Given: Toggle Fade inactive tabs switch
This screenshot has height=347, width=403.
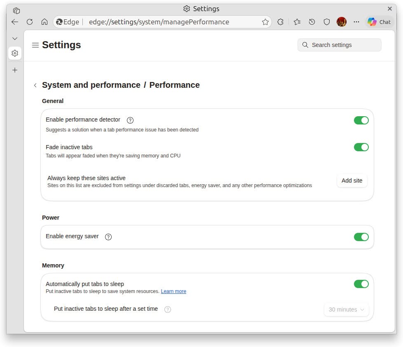Looking at the screenshot, I should coord(361,147).
